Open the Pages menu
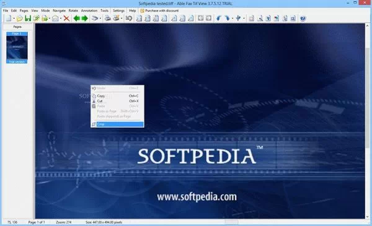372x226 pixels. pyautogui.click(x=24, y=11)
